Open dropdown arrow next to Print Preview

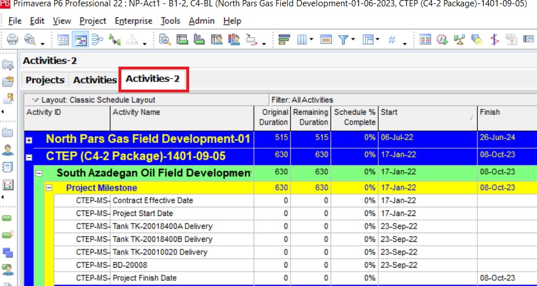[x=43, y=44]
